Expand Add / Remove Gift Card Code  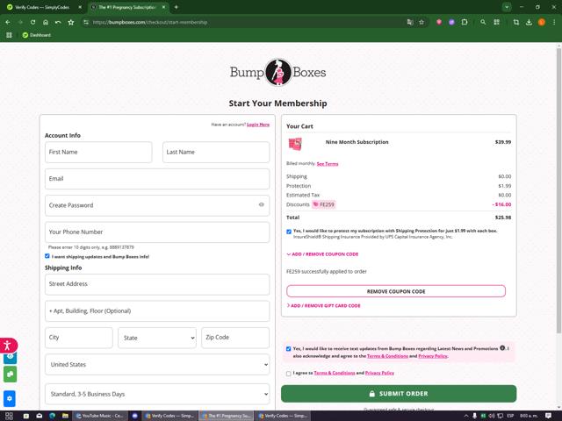pos(324,306)
